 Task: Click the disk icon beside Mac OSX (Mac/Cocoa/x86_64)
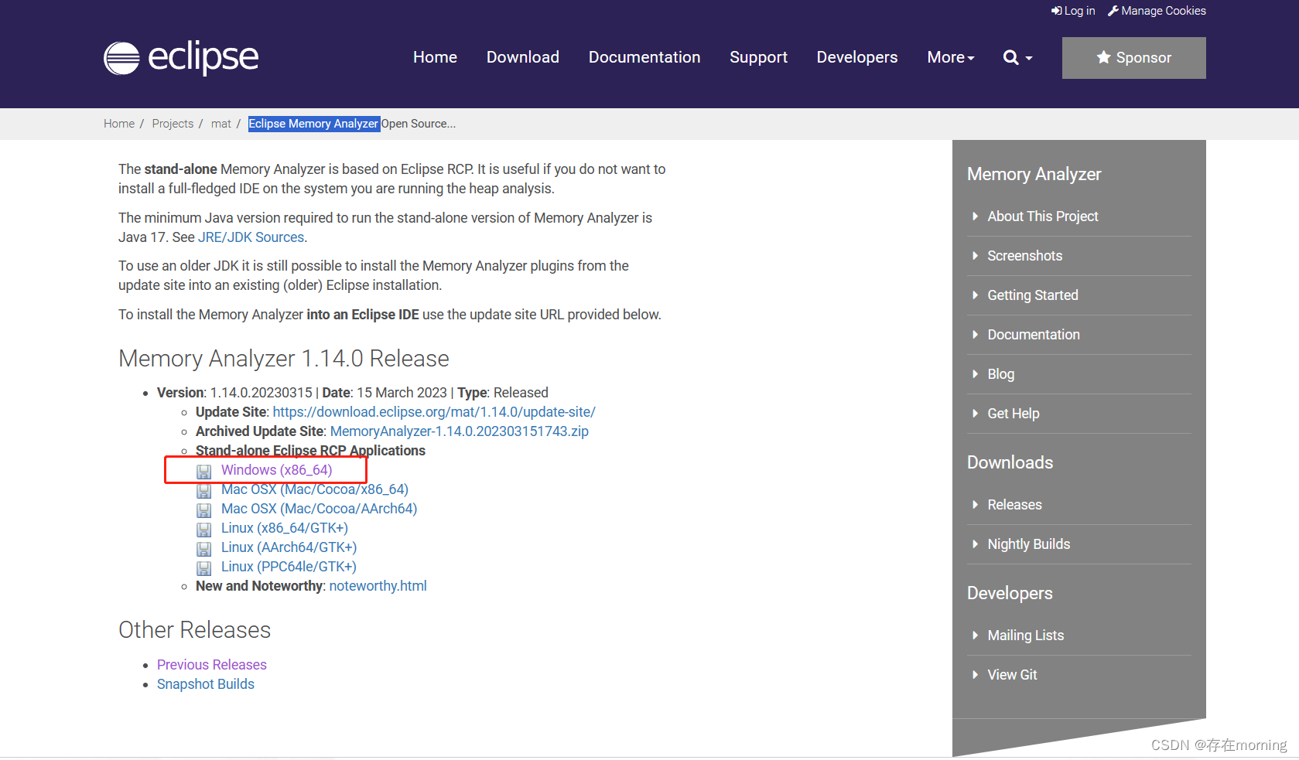click(x=204, y=491)
